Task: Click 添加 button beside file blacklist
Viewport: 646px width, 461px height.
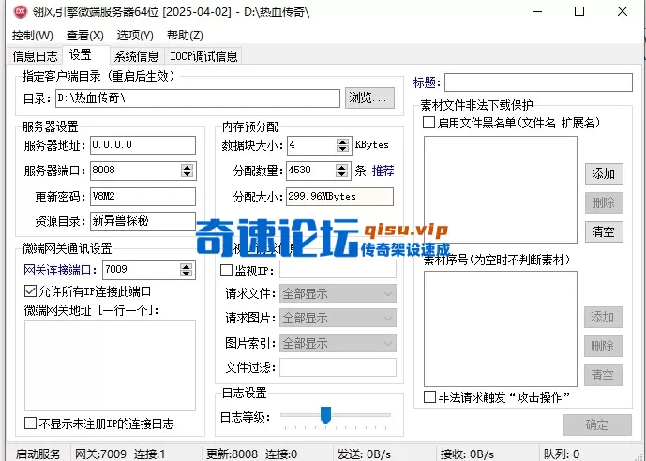Action: pos(604,173)
